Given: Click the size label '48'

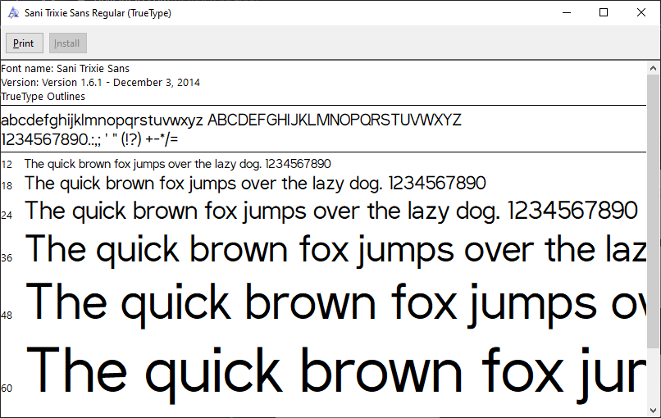Looking at the screenshot, I should point(7,316).
